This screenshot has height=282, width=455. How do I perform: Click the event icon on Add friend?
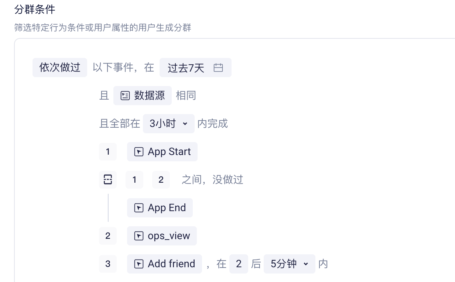139,264
